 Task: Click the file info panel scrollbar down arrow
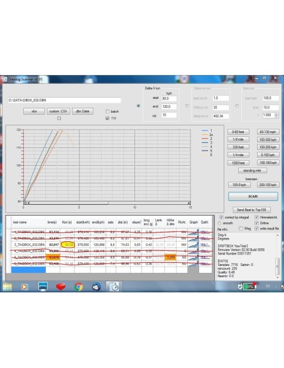(278, 278)
